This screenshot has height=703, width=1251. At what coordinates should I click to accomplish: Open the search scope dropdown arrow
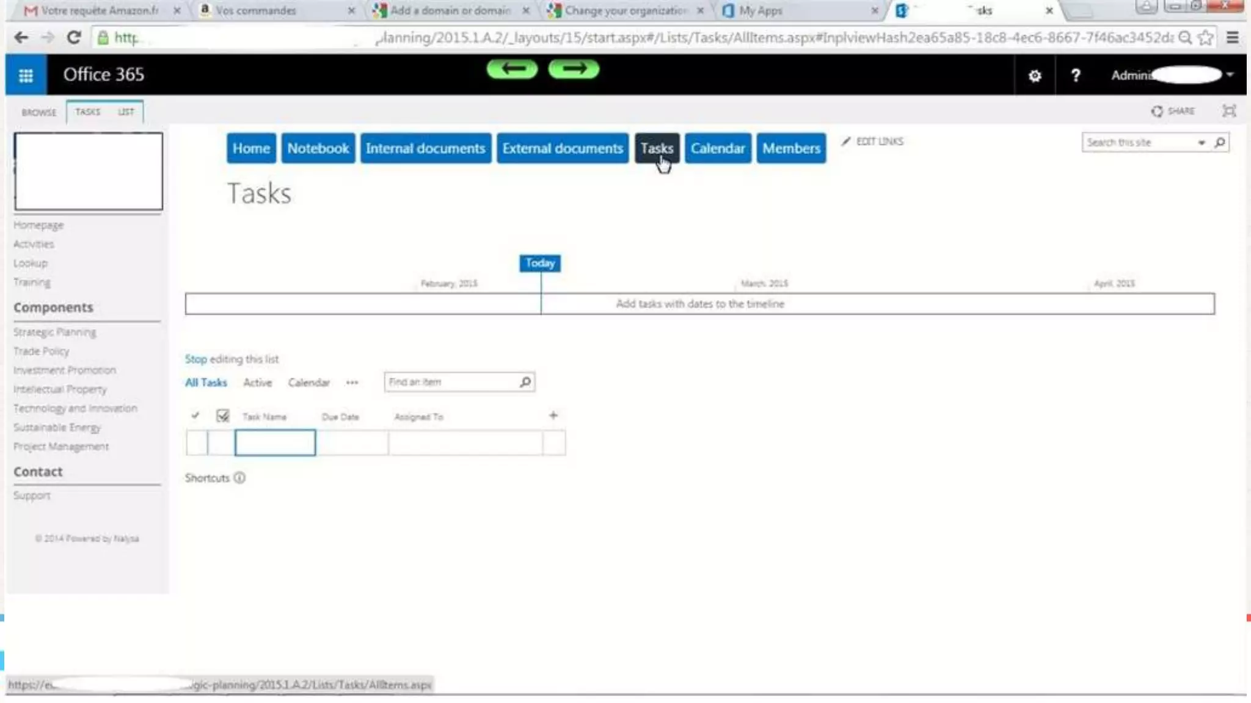tap(1201, 143)
